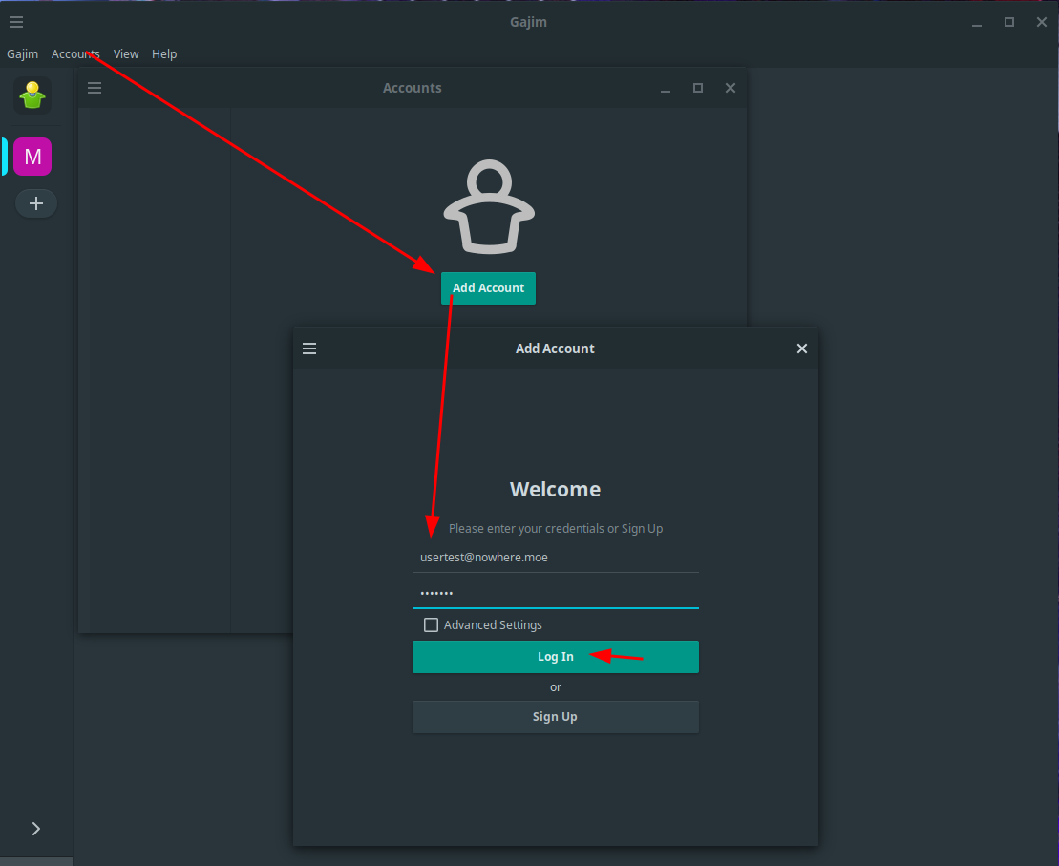Image resolution: width=1059 pixels, height=866 pixels.
Task: Focus the password input field
Action: point(556,592)
